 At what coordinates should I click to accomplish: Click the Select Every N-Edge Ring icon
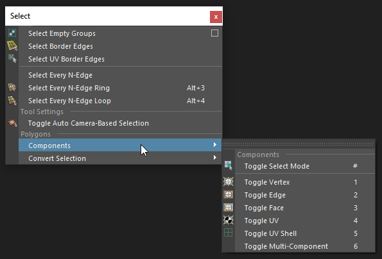[12, 88]
